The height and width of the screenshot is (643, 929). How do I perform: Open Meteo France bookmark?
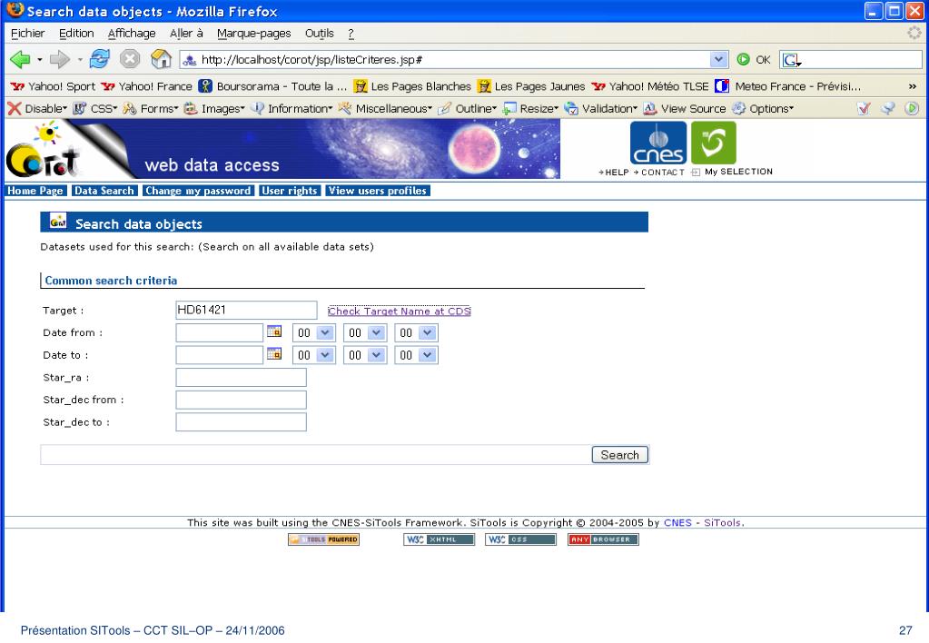[x=788, y=86]
